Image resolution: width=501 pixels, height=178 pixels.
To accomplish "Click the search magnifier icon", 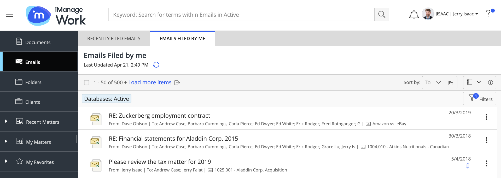I will (x=381, y=15).
